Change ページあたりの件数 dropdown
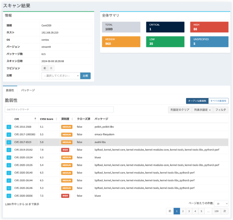The width and height of the screenshot is (233, 220). click(x=221, y=204)
